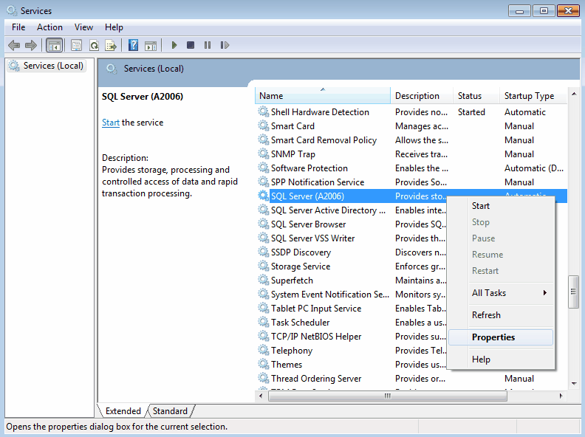Image resolution: width=585 pixels, height=437 pixels.
Task: Click the Back arrow toolbar icon
Action: click(14, 46)
